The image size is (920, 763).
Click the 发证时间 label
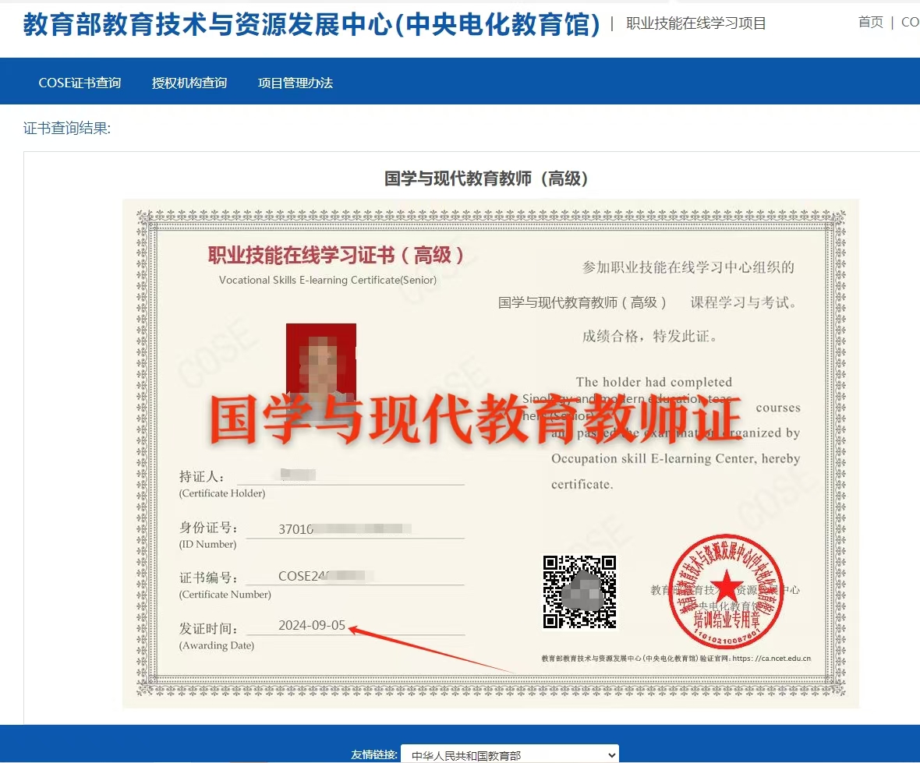coord(208,629)
